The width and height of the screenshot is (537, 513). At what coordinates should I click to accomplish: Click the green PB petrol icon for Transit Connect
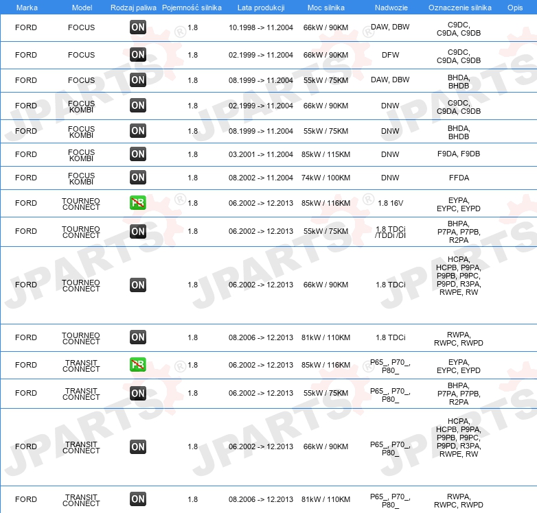pyautogui.click(x=138, y=365)
